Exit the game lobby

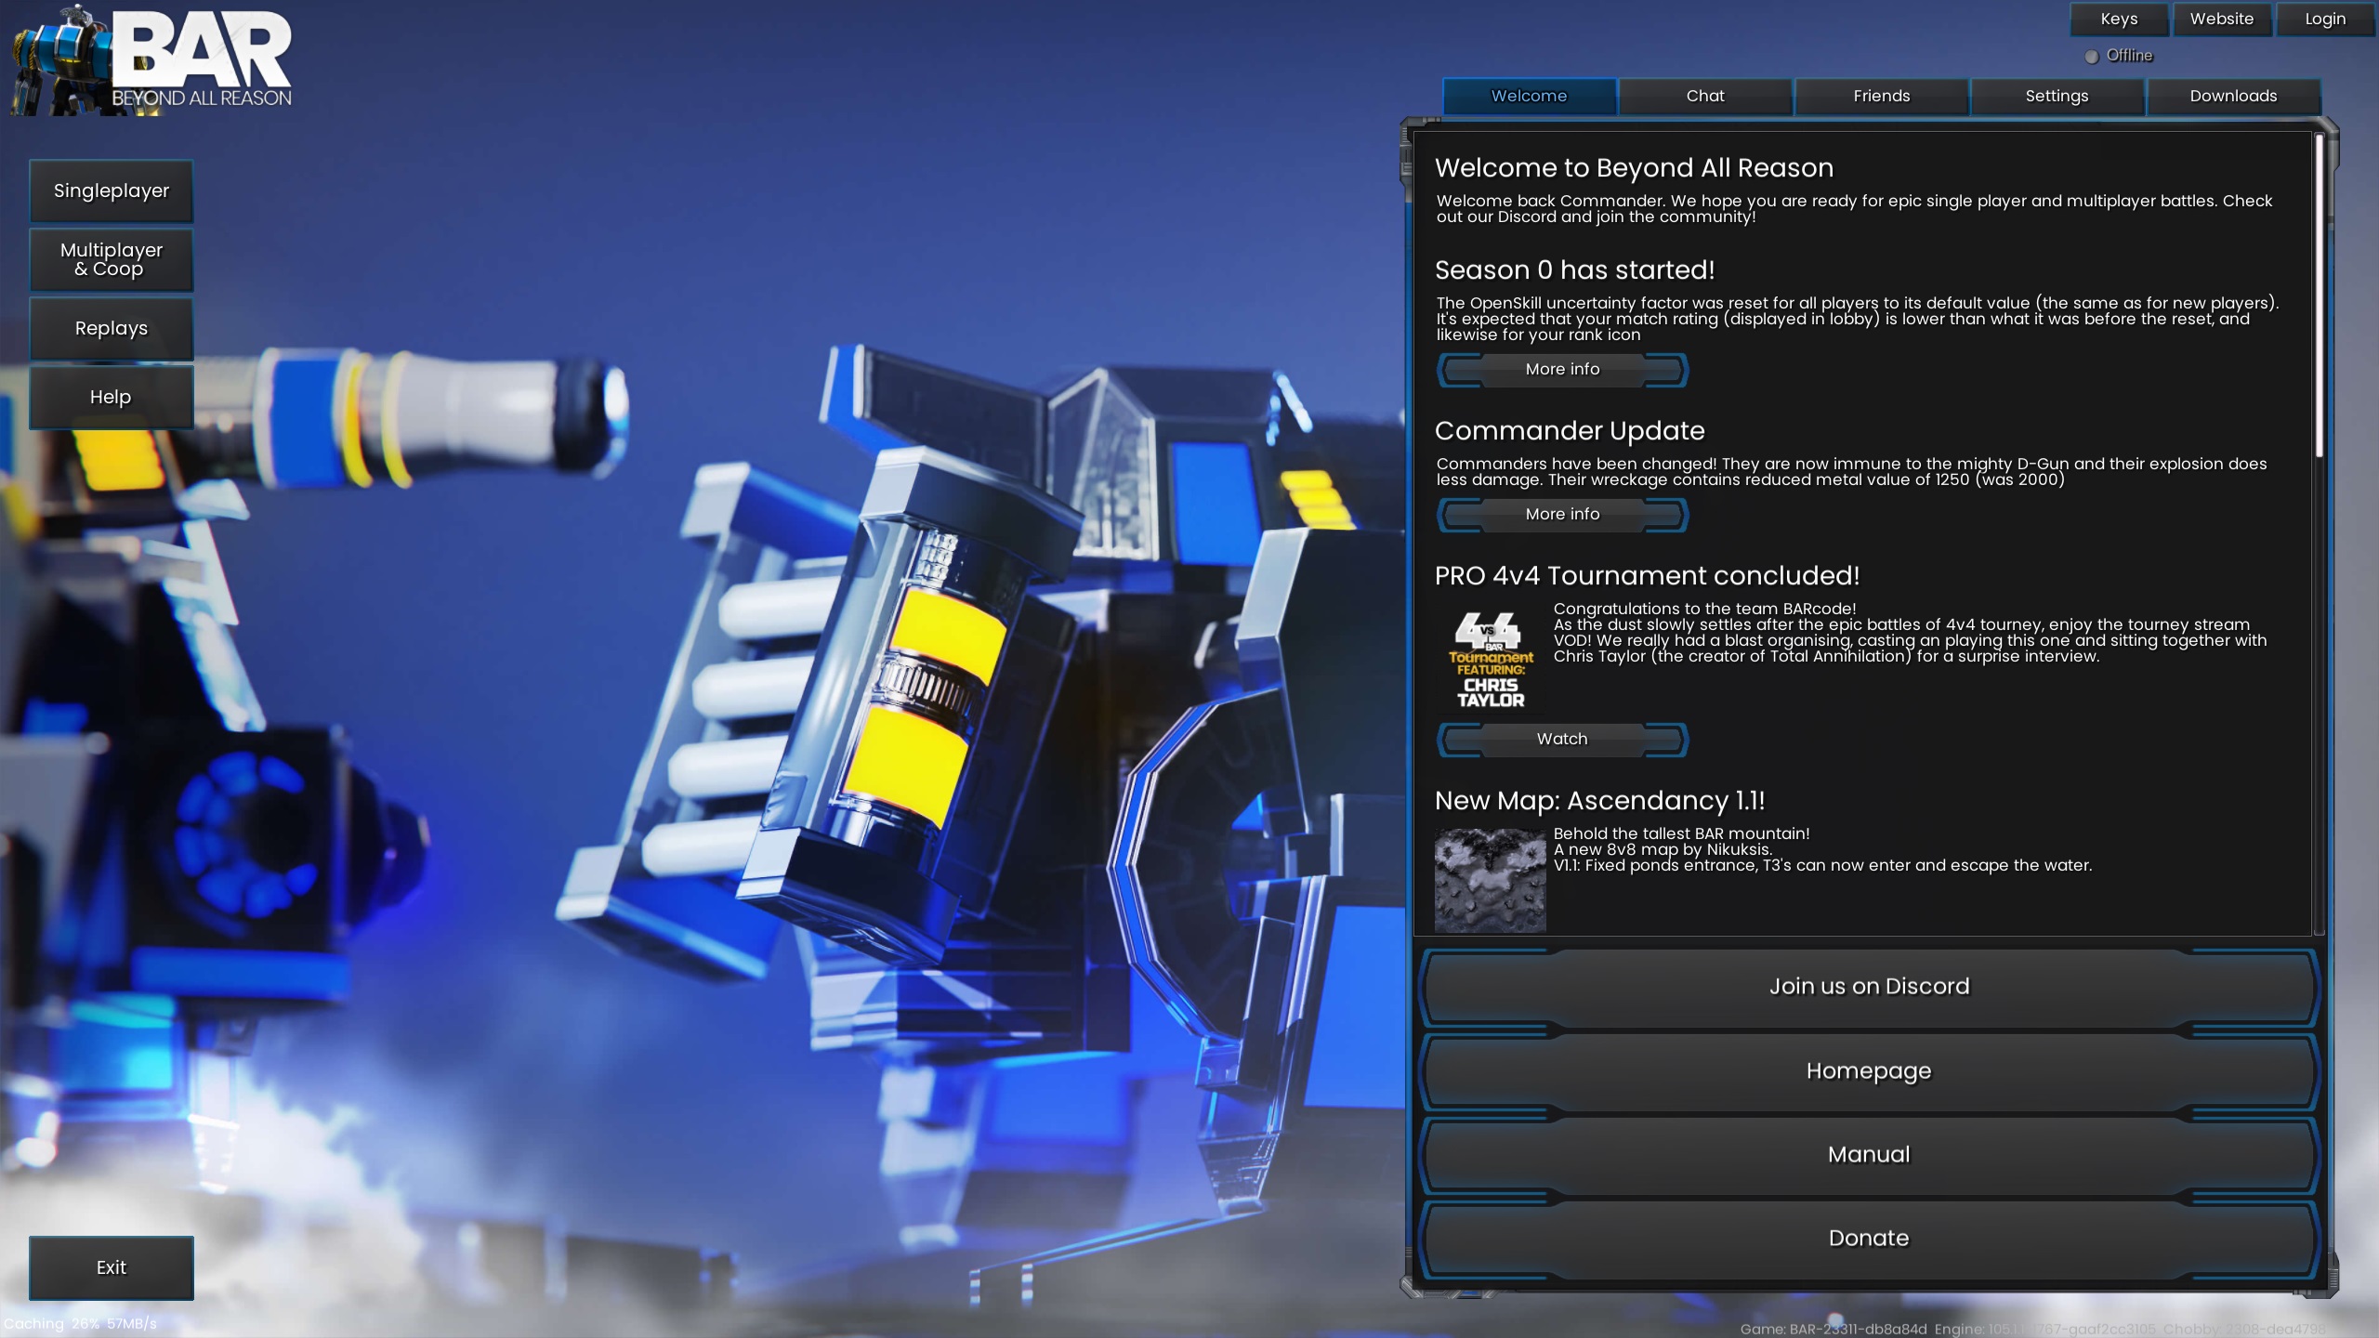[x=112, y=1267]
